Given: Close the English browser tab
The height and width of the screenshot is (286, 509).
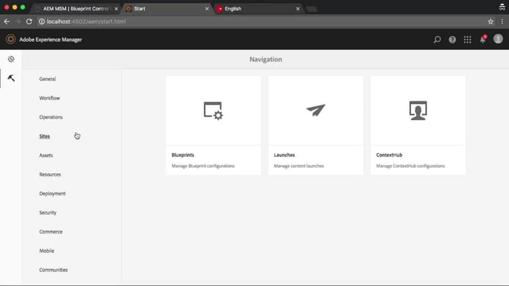Looking at the screenshot, I should [x=298, y=9].
